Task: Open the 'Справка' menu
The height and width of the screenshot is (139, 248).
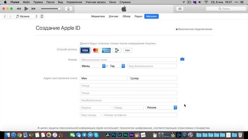Action: 125,2
